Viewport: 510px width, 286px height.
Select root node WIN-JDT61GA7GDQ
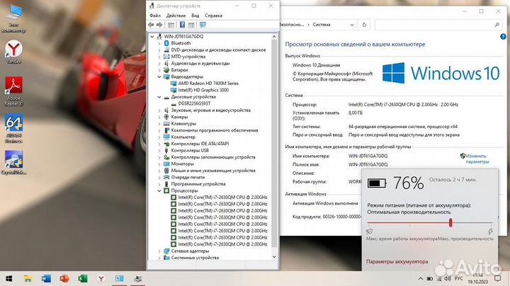click(x=183, y=36)
